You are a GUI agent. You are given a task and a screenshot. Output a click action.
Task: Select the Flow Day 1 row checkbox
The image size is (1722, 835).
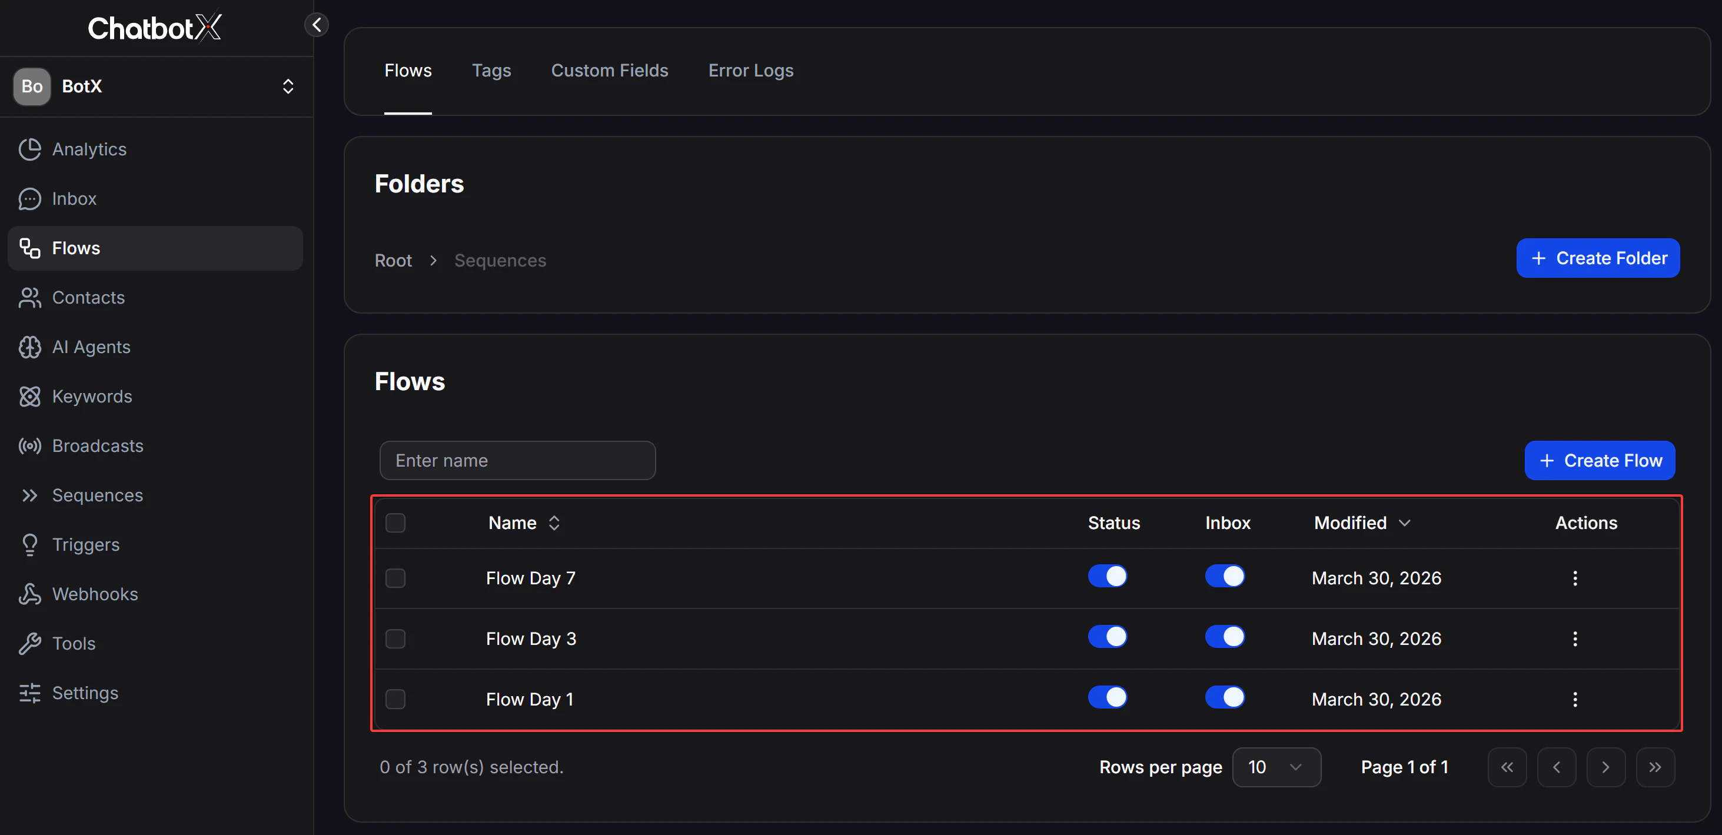pyautogui.click(x=395, y=699)
